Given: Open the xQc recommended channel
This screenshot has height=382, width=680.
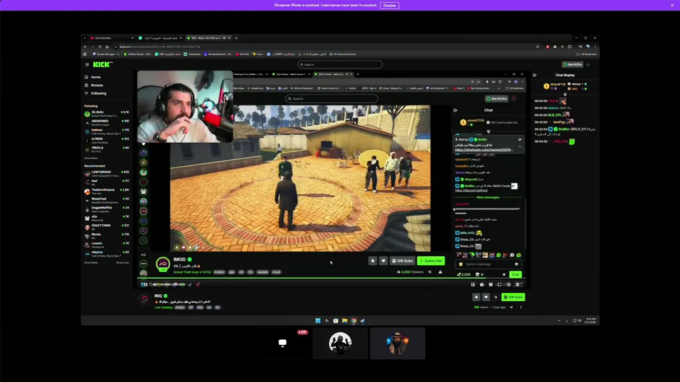Looking at the screenshot, I should (106, 218).
